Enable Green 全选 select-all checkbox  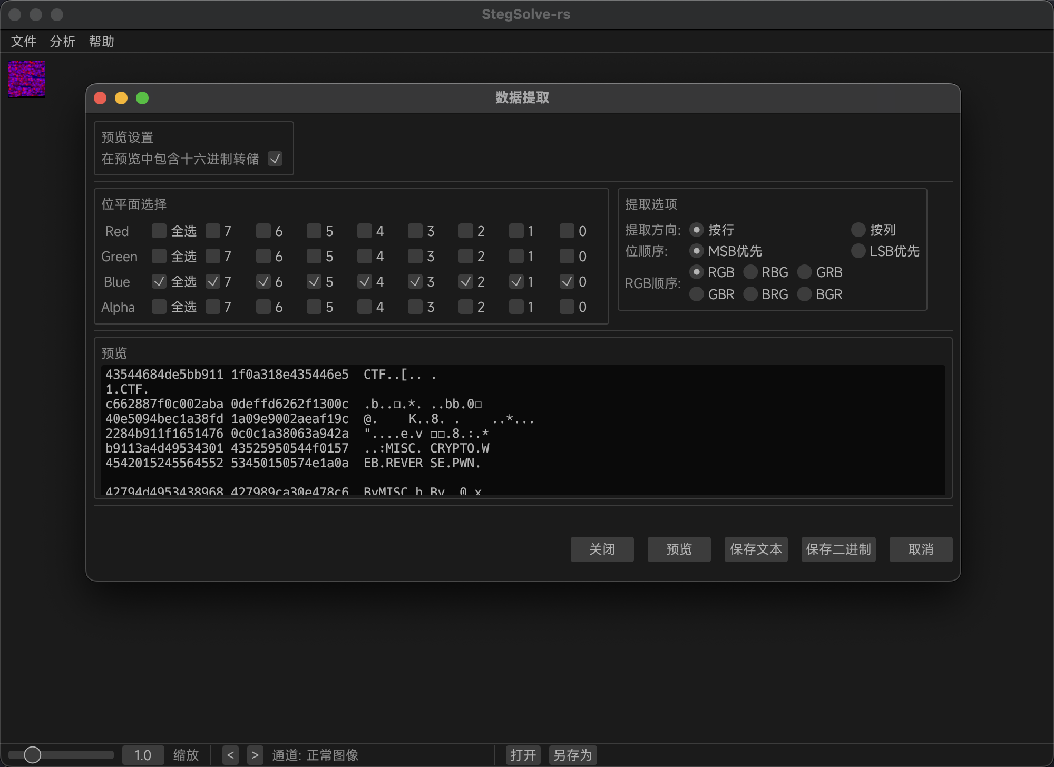pos(159,256)
